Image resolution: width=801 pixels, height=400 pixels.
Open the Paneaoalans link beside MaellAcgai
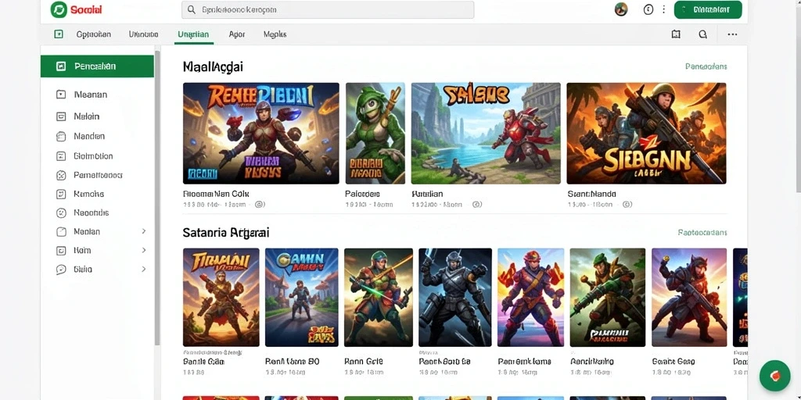(x=706, y=66)
